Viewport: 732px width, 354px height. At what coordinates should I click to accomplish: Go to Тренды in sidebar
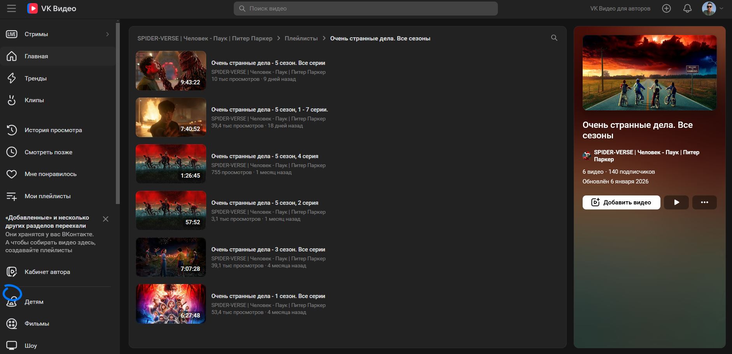(x=35, y=78)
